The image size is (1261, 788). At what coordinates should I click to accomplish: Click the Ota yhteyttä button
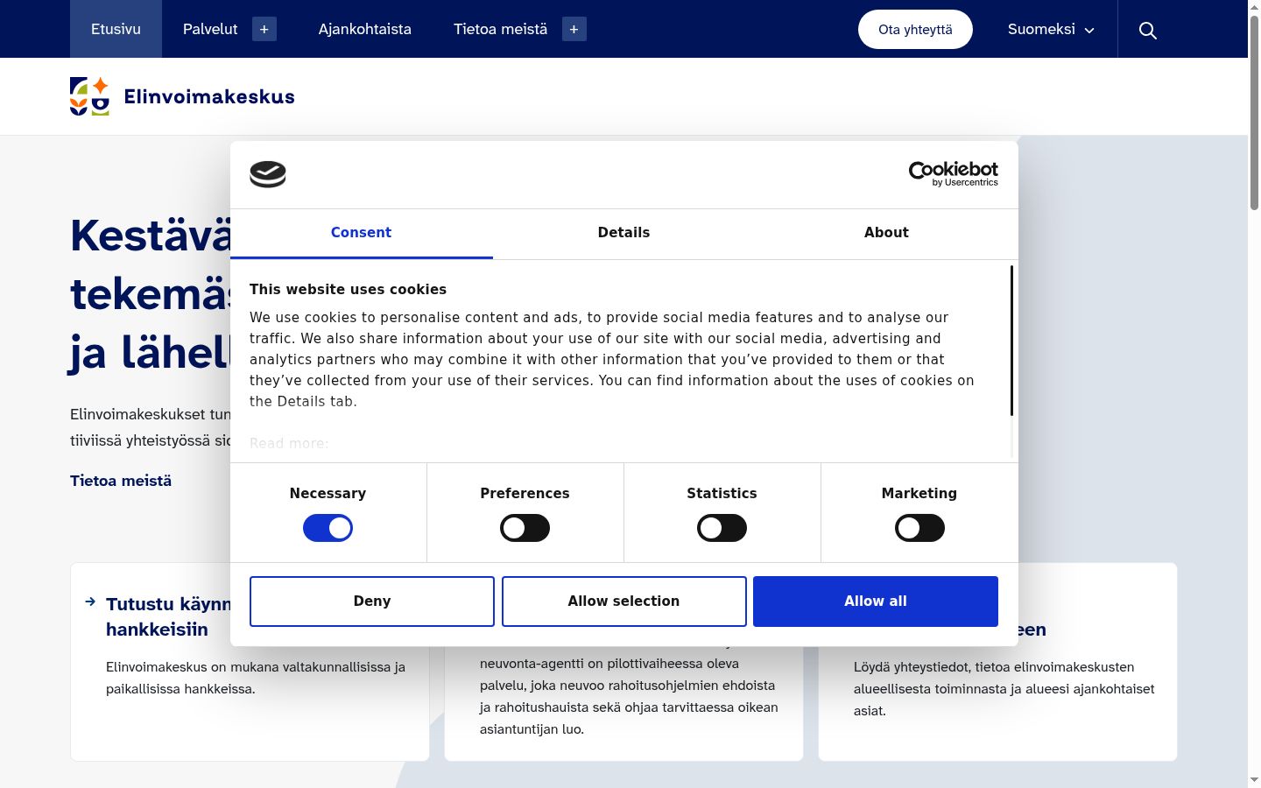point(915,29)
